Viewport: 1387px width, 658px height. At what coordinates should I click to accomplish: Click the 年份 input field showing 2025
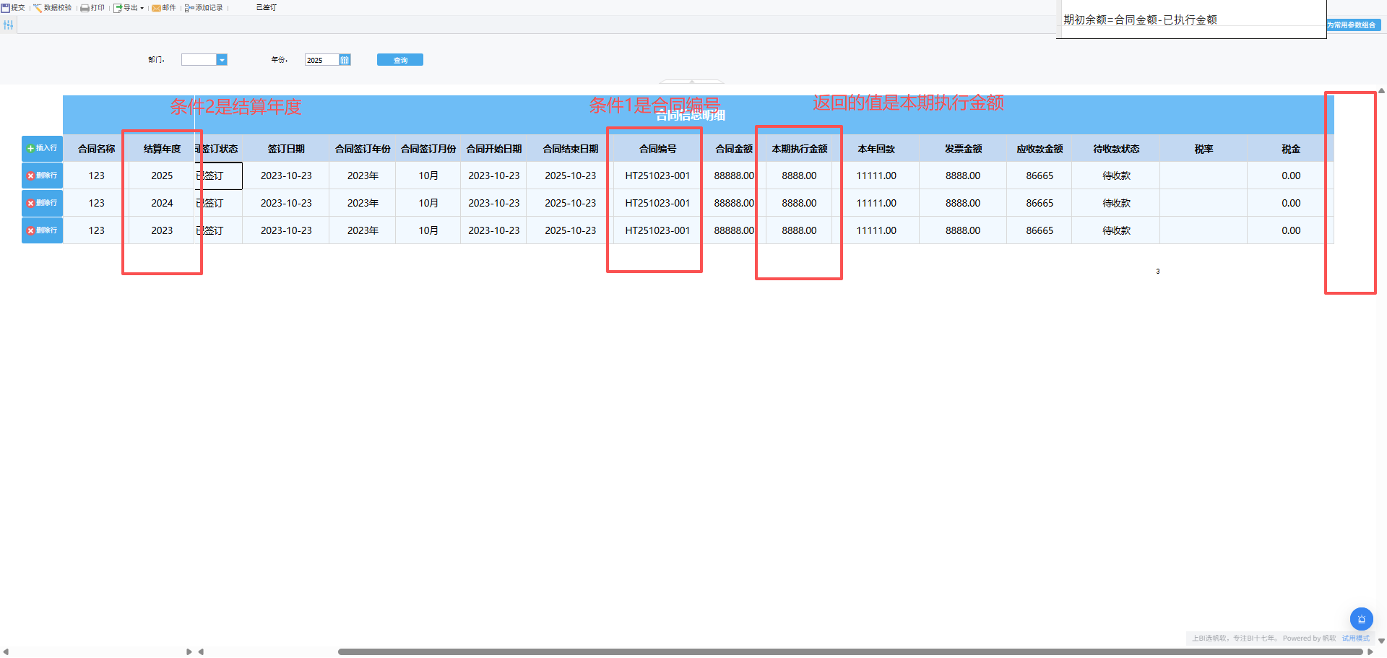[321, 60]
